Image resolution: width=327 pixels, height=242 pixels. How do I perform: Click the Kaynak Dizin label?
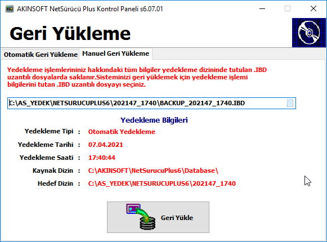pos(53,171)
